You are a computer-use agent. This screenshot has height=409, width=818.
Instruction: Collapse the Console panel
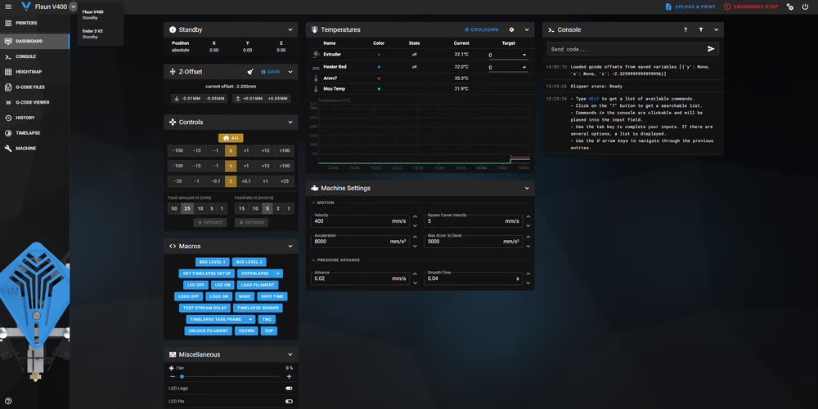[x=716, y=29]
